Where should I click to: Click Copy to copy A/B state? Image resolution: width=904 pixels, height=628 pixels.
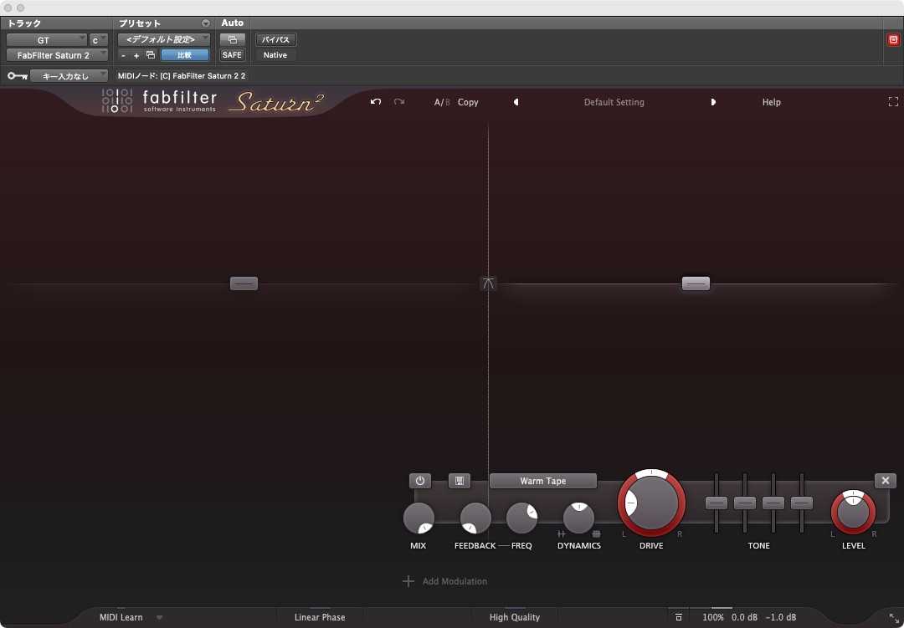coord(468,102)
